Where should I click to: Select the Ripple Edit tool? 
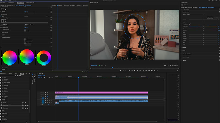coord(32,77)
